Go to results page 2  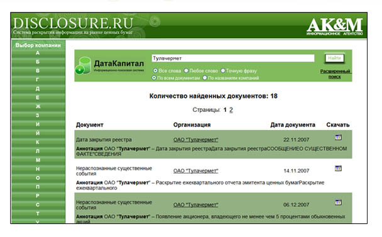pos(231,110)
